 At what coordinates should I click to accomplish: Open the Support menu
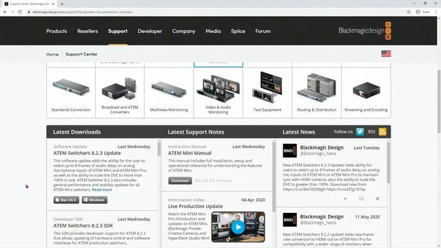tap(118, 31)
